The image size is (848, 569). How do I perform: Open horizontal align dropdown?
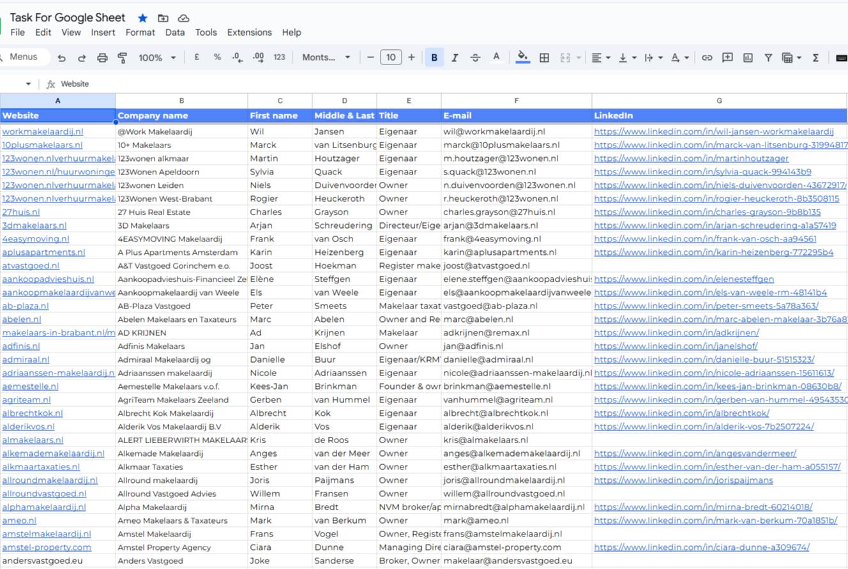click(x=600, y=57)
